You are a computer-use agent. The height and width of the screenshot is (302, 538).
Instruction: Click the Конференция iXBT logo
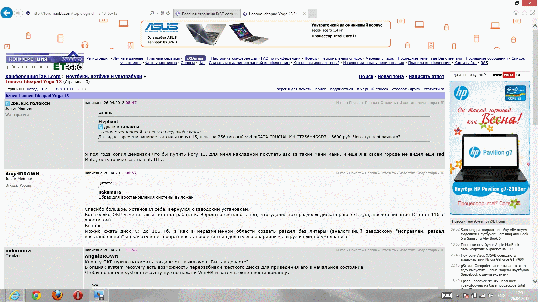coord(45,57)
